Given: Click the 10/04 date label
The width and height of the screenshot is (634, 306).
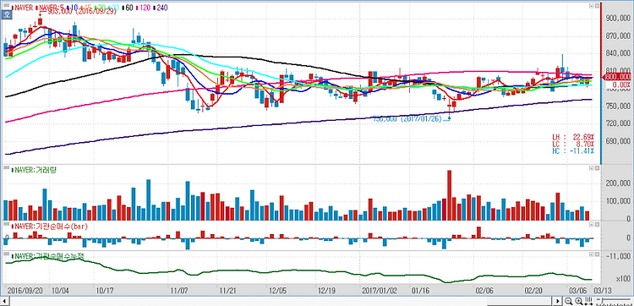Looking at the screenshot, I should click(60, 290).
